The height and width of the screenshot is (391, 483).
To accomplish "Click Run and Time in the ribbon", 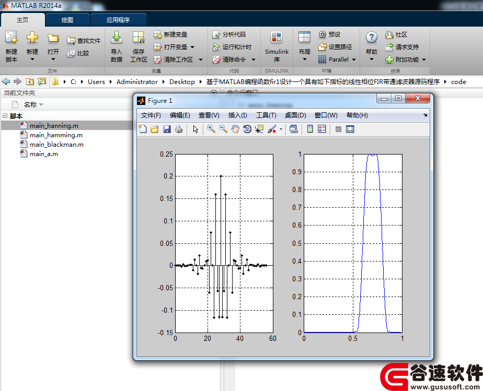I will pos(232,47).
